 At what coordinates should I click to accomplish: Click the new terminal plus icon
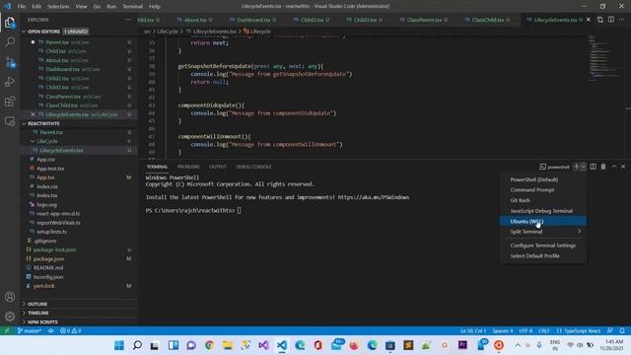pyautogui.click(x=576, y=167)
